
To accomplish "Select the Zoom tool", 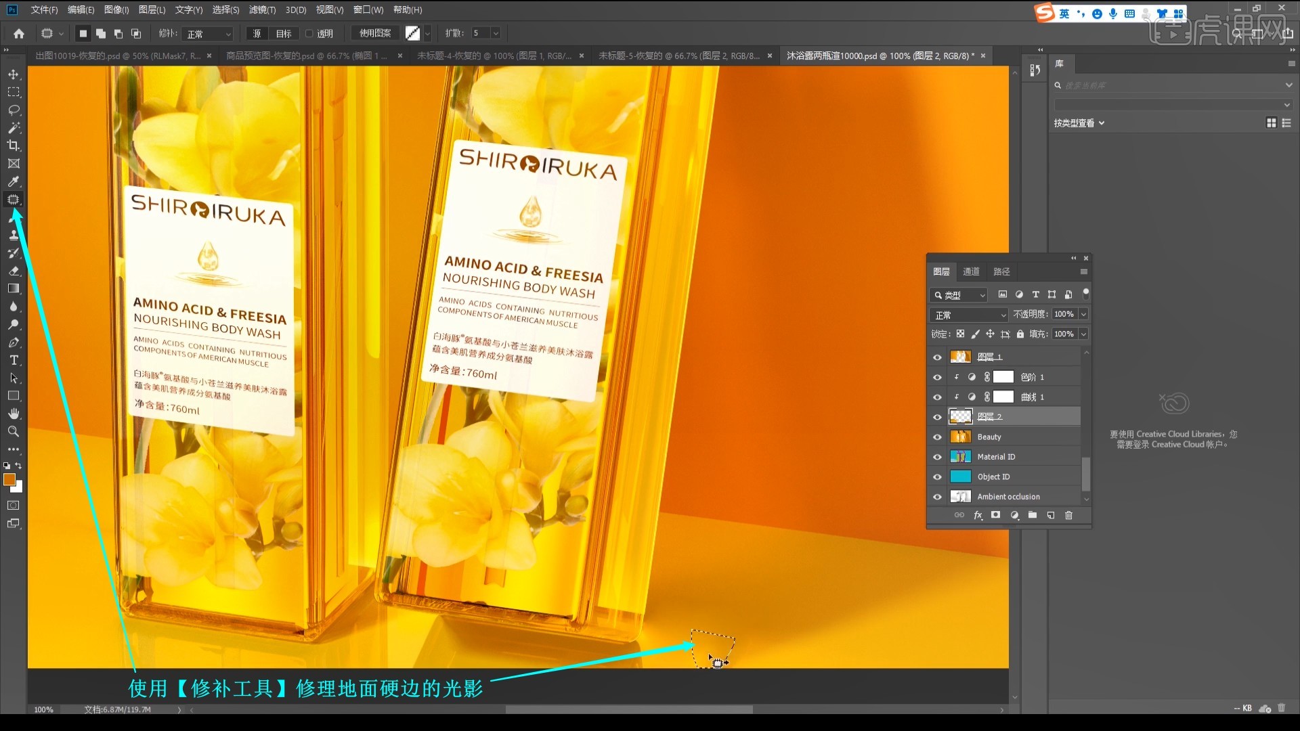I will (x=14, y=432).
